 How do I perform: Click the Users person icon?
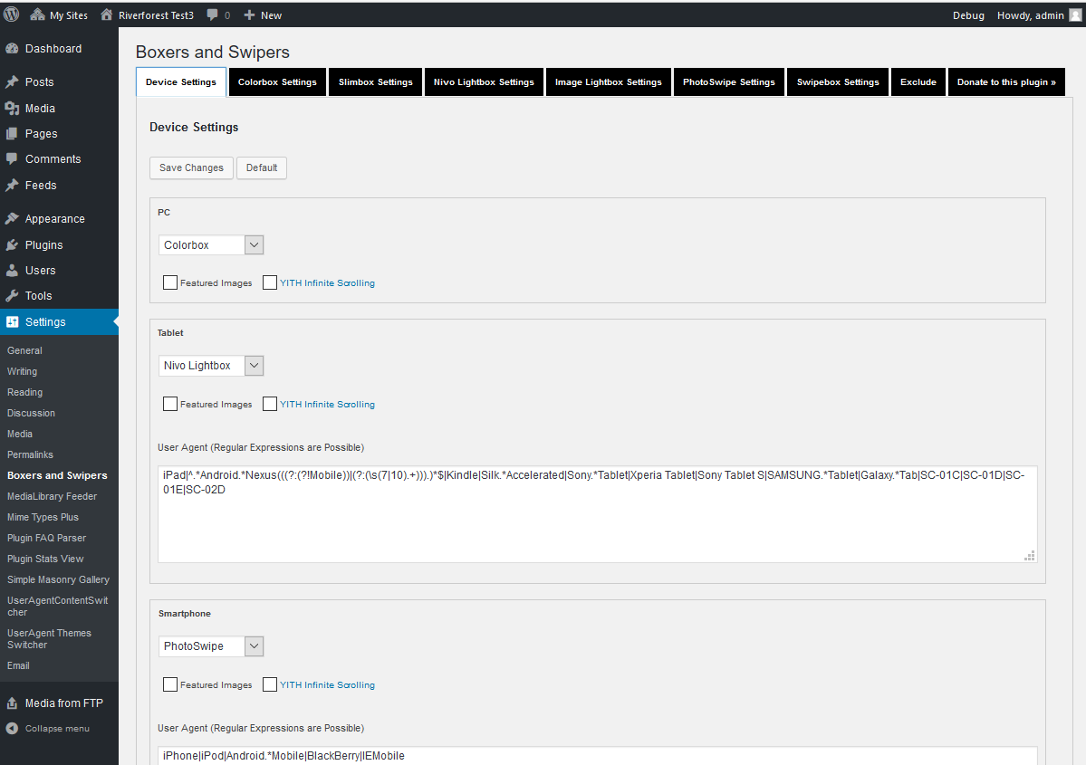[x=12, y=271]
